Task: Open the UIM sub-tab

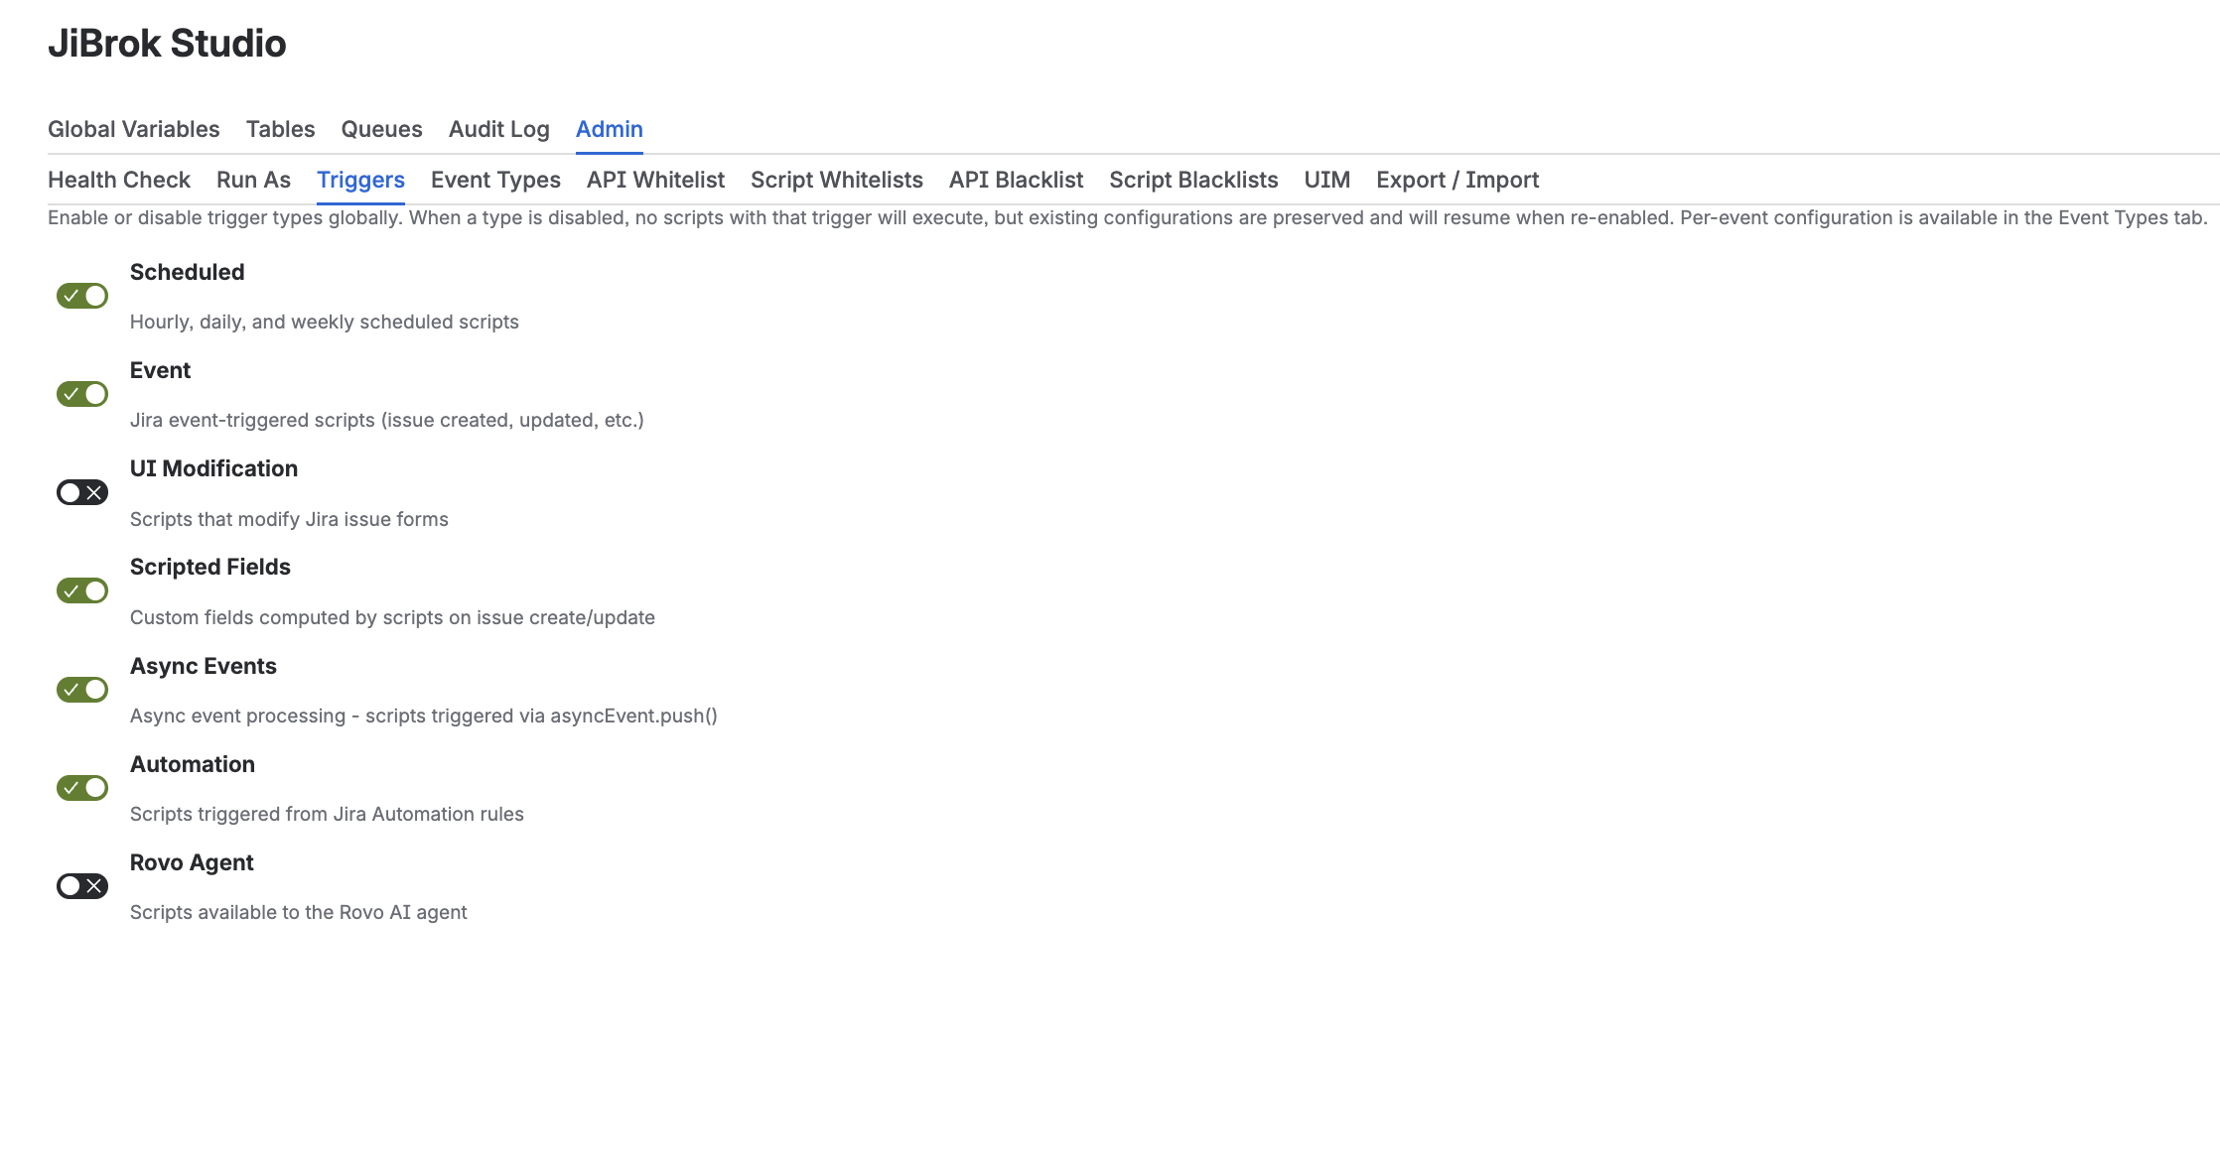Action: pos(1326,180)
